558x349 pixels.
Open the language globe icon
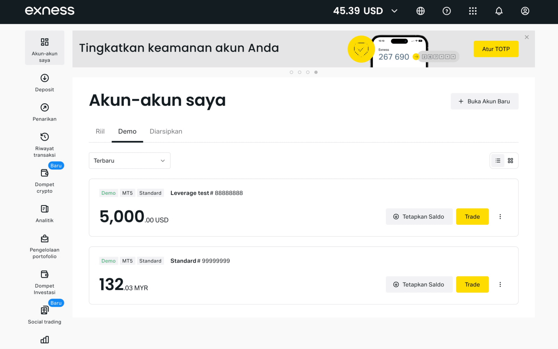point(421,11)
